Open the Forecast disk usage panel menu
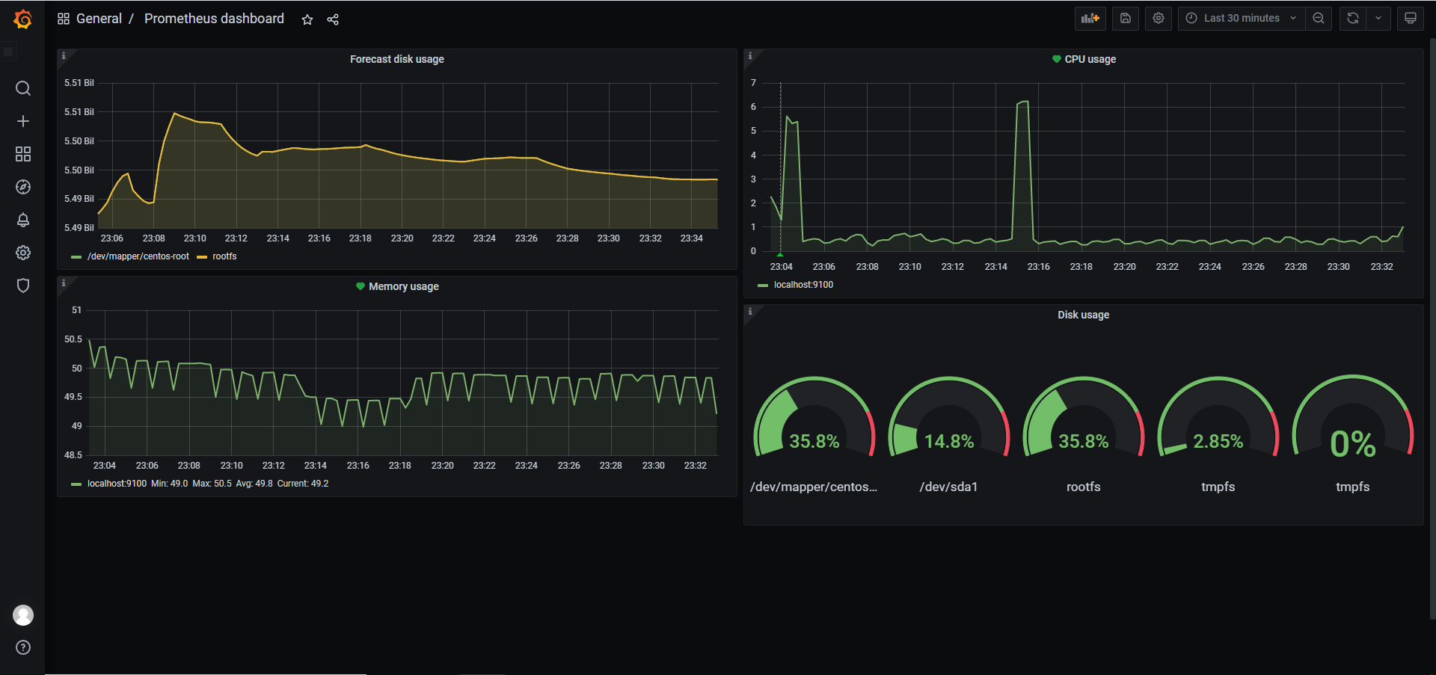Viewport: 1436px width, 675px height. coord(397,59)
